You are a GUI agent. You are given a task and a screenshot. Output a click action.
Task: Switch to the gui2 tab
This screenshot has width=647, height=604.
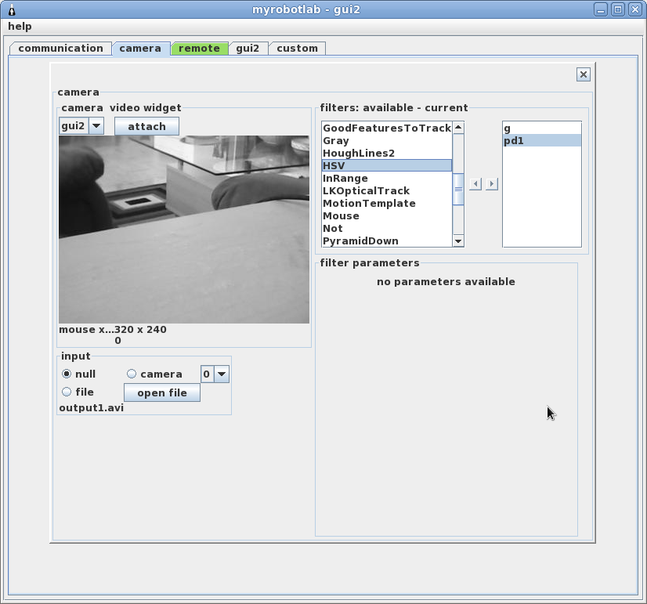pyautogui.click(x=248, y=49)
